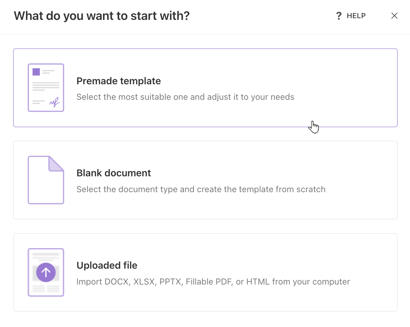Click the Premade template title text
The height and width of the screenshot is (327, 410).
point(119,81)
